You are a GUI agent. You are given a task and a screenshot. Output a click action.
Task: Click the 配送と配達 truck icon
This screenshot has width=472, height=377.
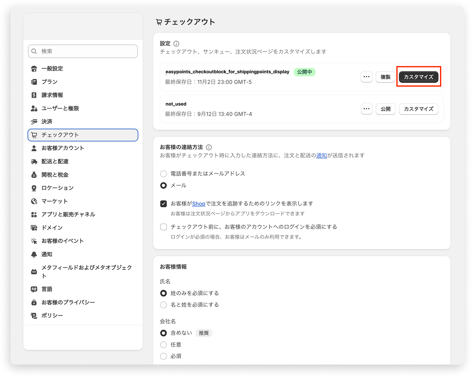pyautogui.click(x=34, y=162)
